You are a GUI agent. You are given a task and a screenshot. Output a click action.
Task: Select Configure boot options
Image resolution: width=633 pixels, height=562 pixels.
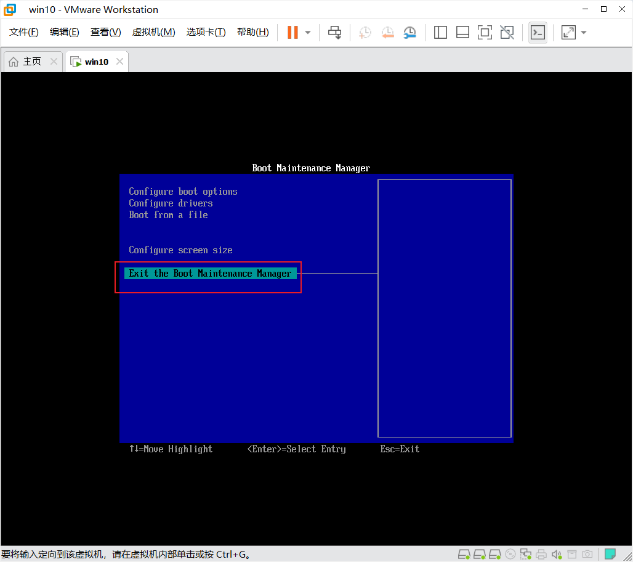(x=183, y=192)
